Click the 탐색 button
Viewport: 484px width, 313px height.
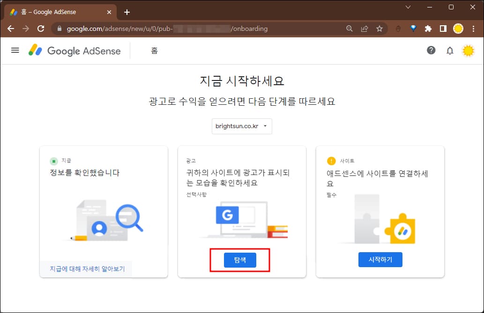(240, 260)
